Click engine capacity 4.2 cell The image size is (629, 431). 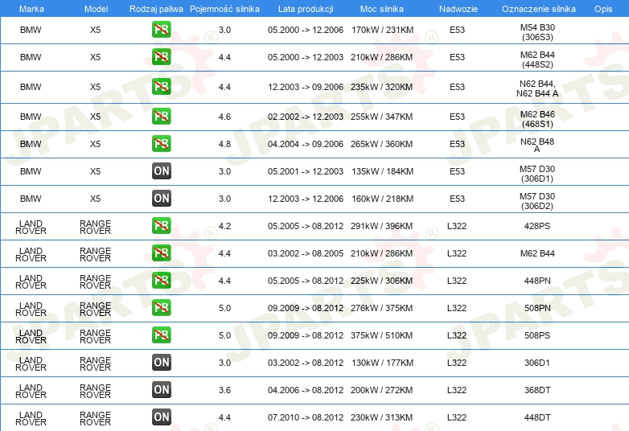224,226
